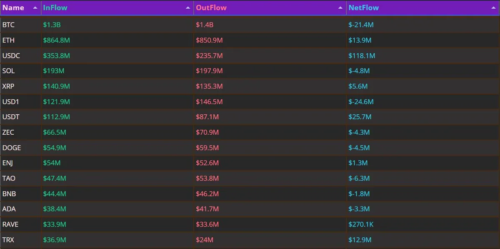This screenshot has width=500, height=249.
Task: Click the NetFlow column header
Action: [x=423, y=8]
